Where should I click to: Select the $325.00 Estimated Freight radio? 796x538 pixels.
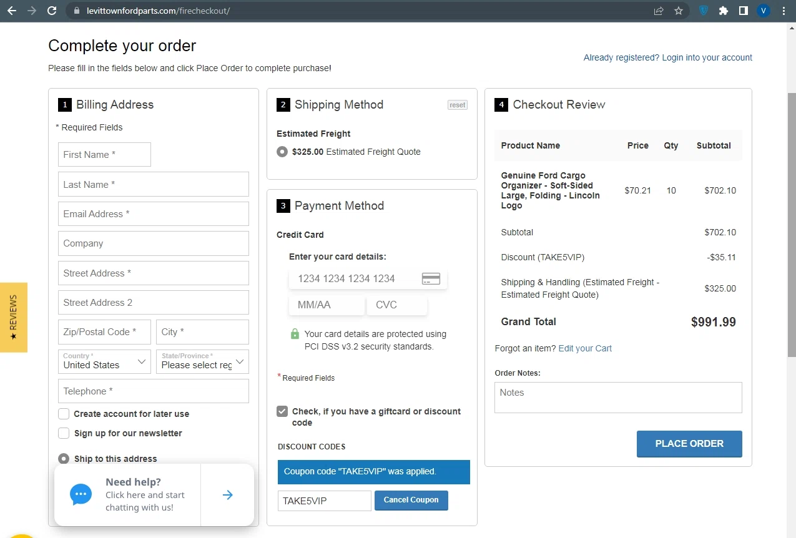tap(282, 152)
